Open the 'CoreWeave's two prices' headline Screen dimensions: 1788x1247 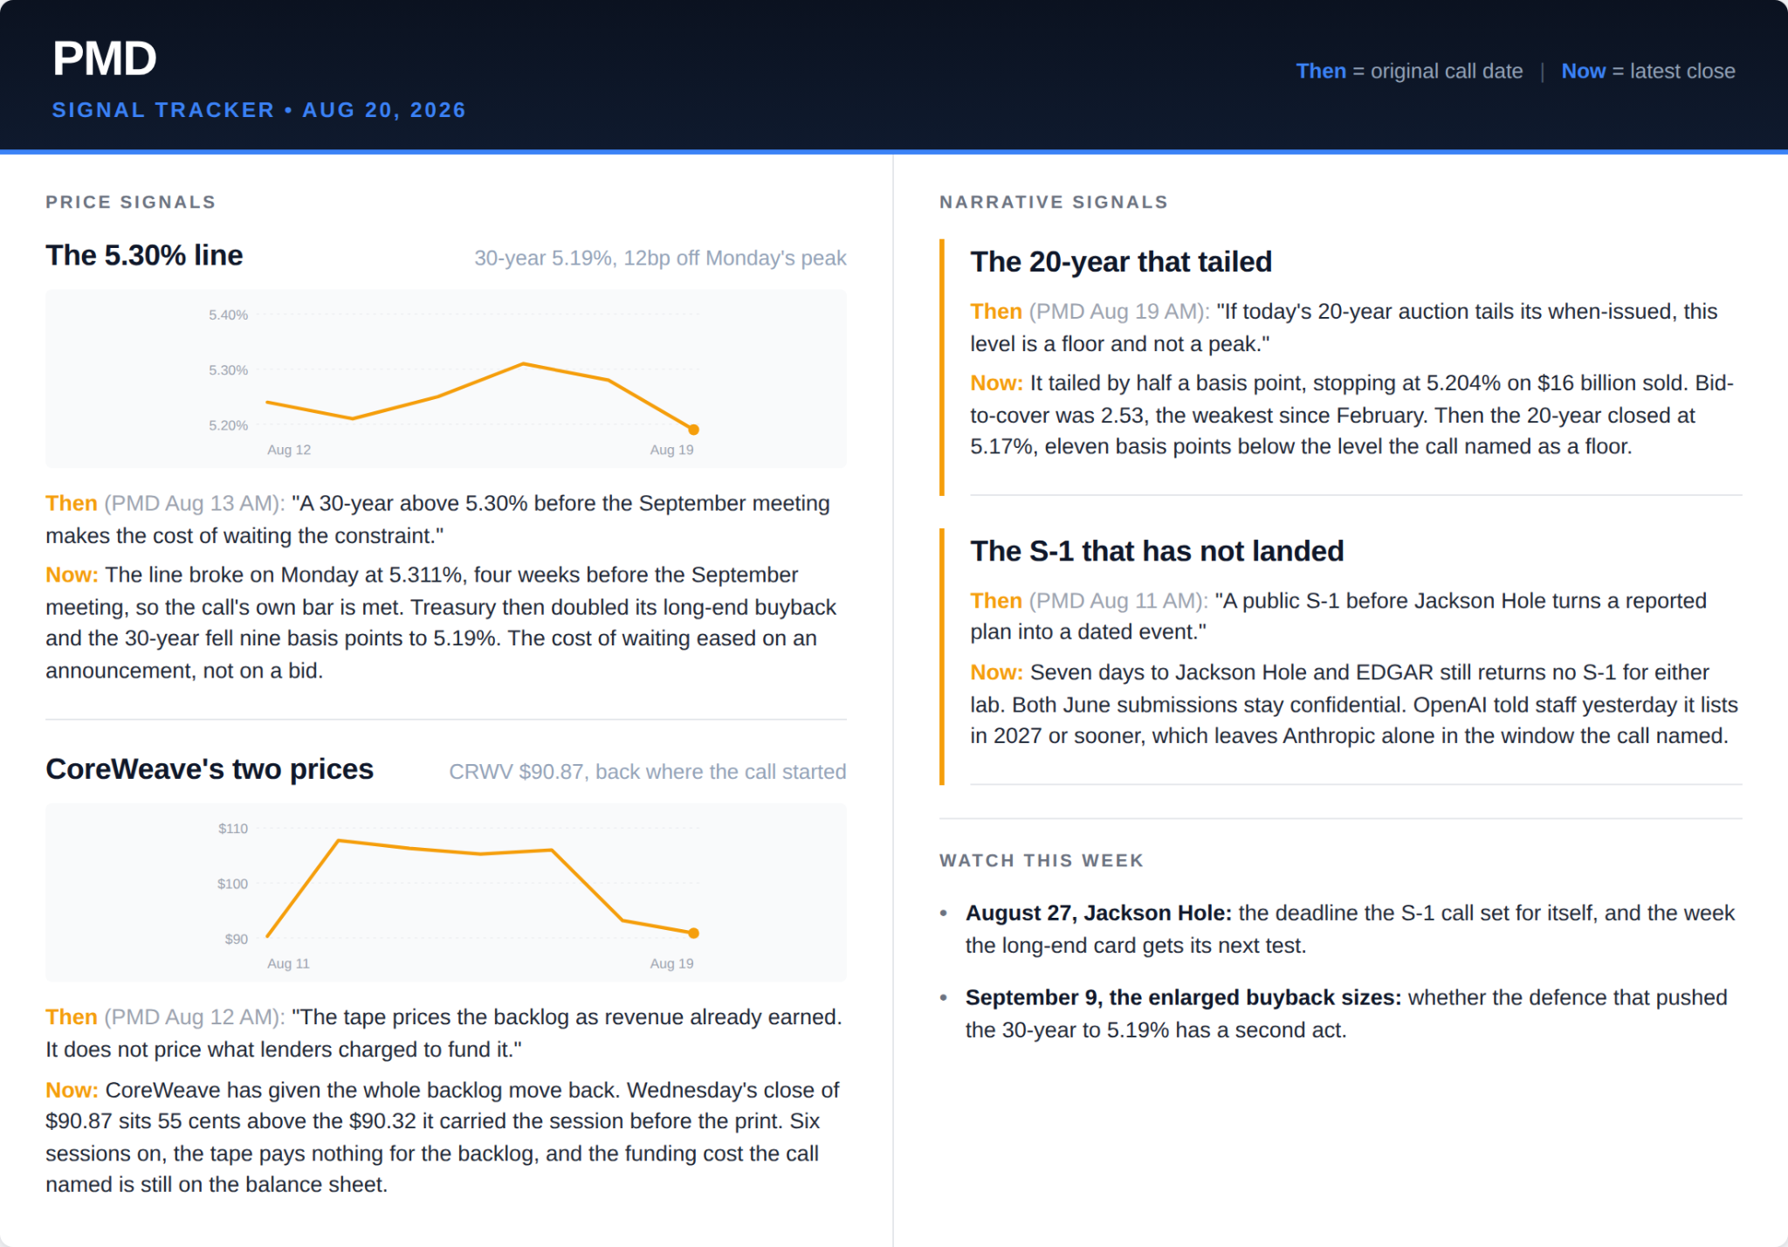coord(210,768)
